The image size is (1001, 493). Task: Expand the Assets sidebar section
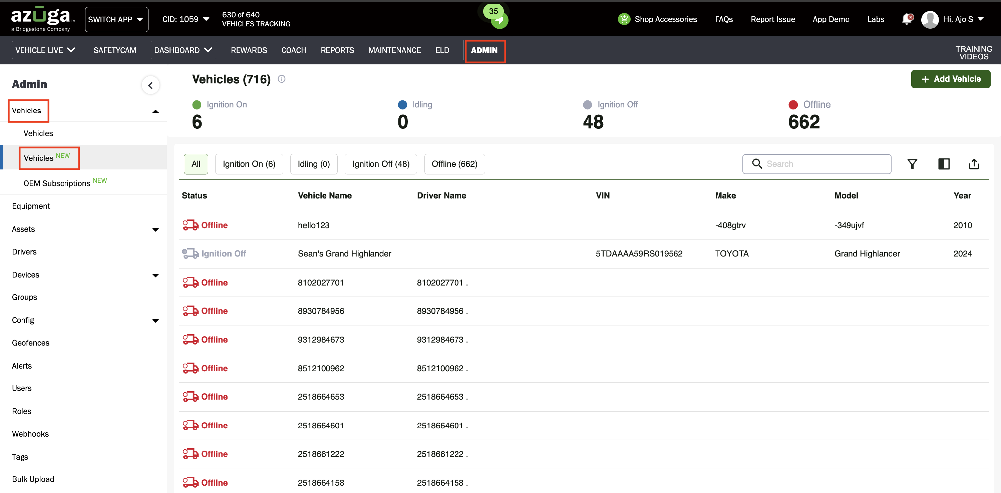[155, 229]
